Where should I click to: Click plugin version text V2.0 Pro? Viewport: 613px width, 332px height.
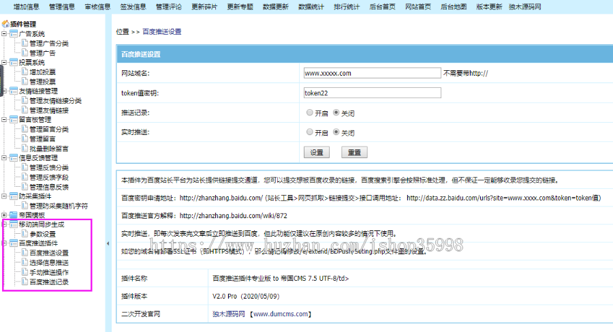(246, 297)
